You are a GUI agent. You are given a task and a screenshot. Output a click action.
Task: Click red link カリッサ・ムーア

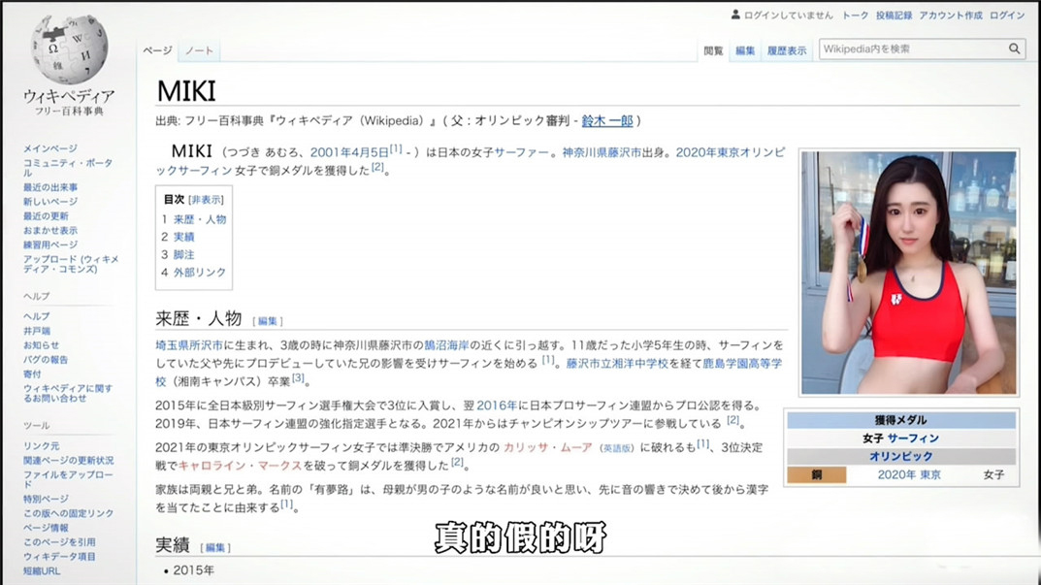[x=548, y=447]
